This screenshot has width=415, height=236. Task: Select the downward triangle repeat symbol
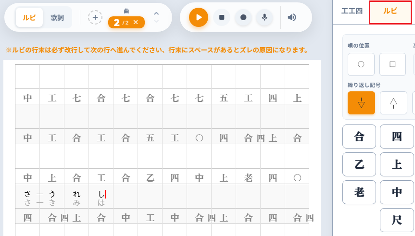(x=361, y=103)
